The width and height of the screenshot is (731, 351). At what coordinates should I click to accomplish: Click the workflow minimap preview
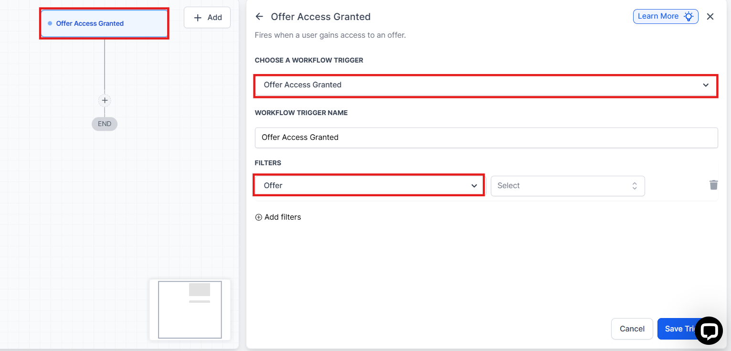(x=190, y=309)
